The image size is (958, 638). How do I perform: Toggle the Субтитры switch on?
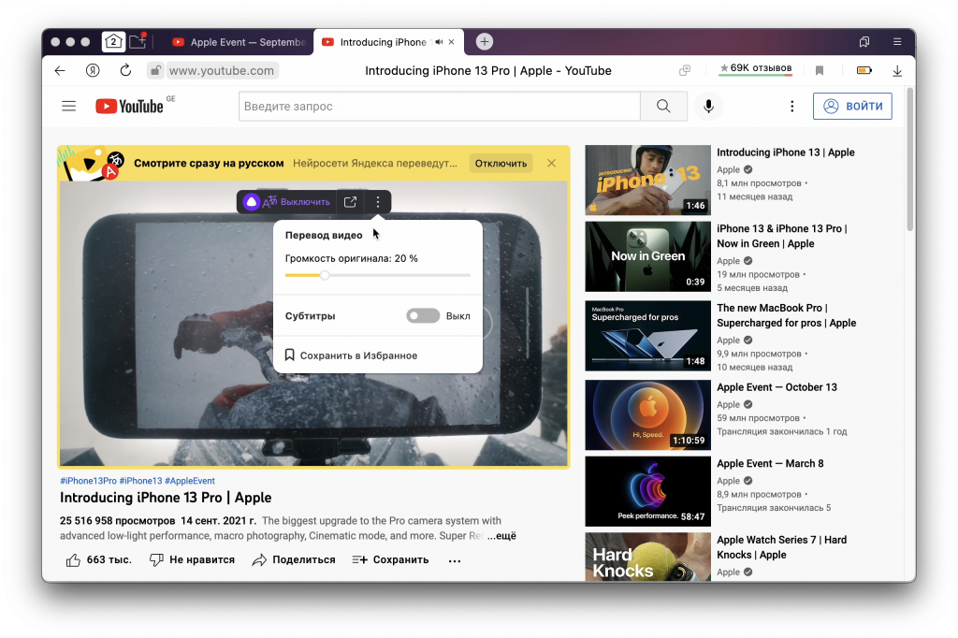pyautogui.click(x=423, y=316)
